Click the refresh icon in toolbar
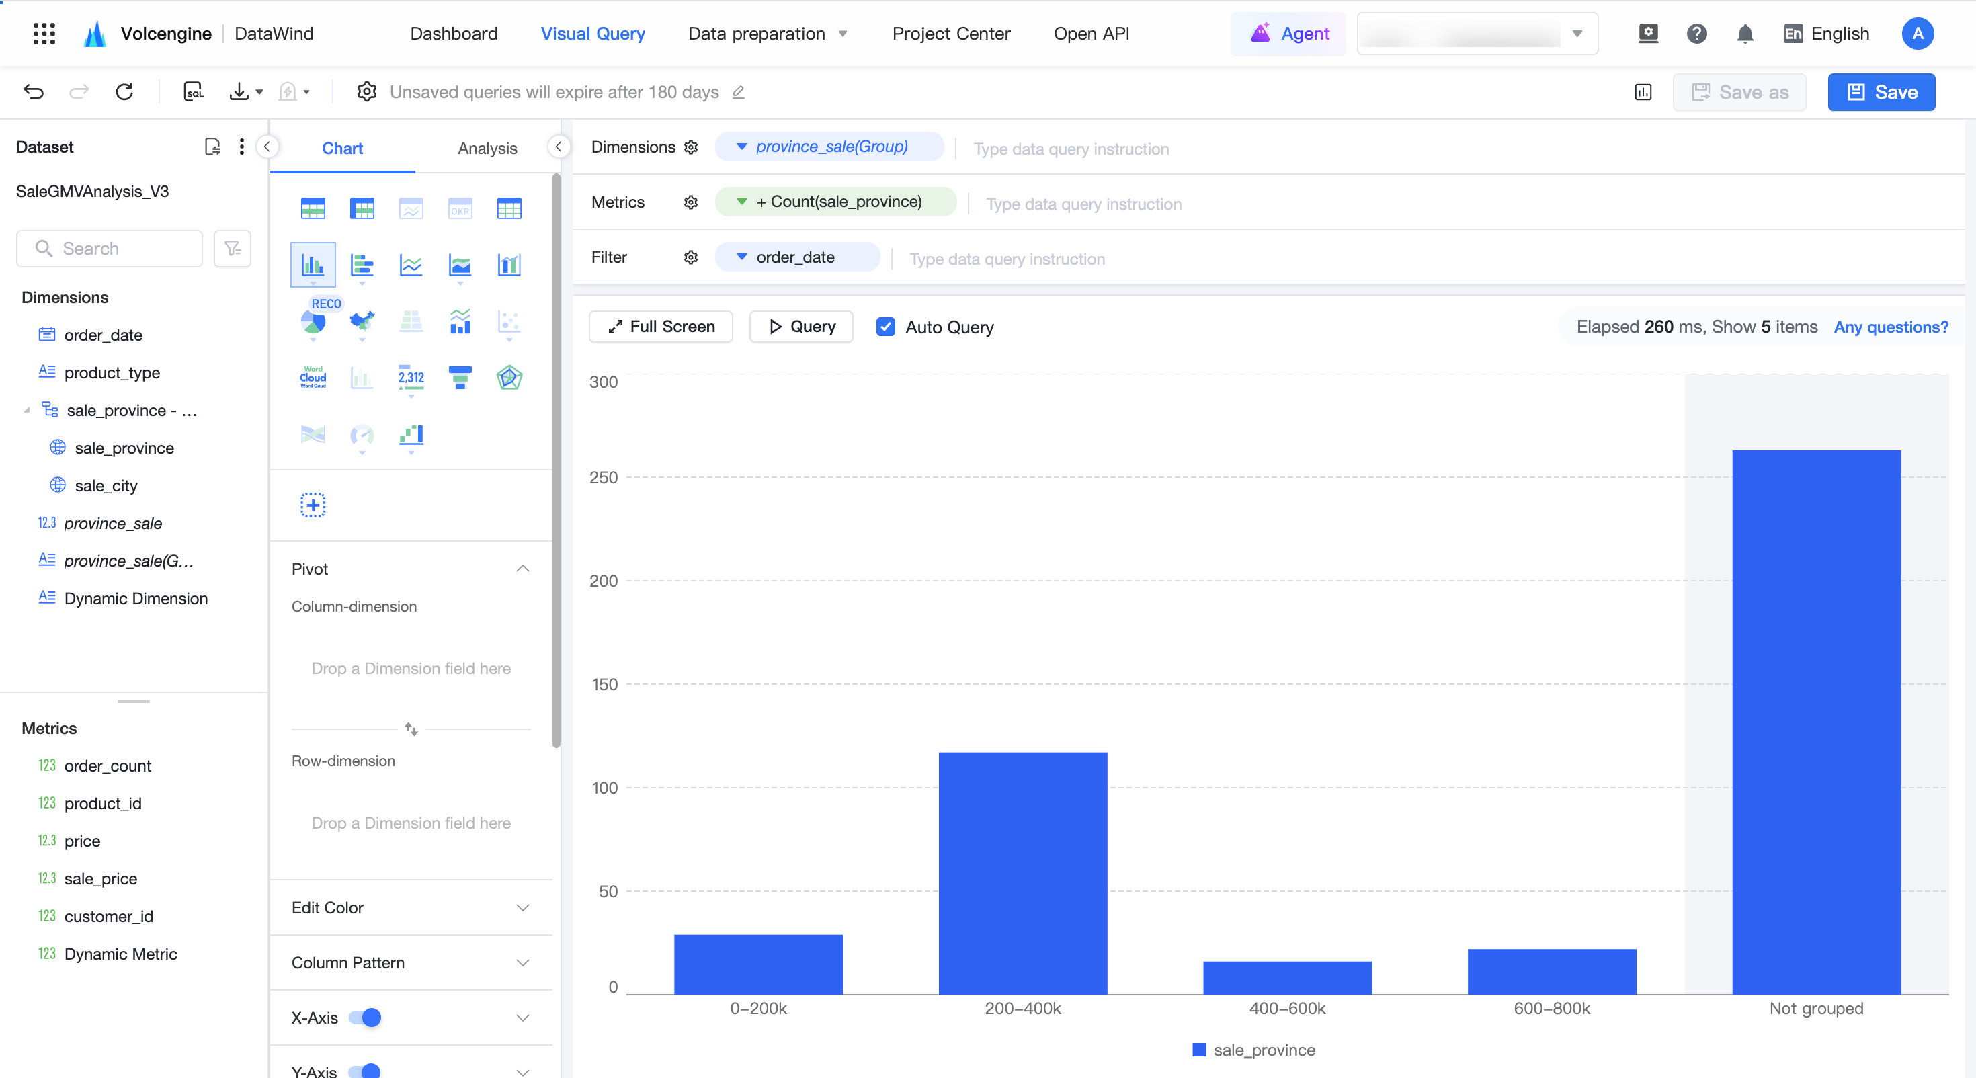Image resolution: width=1976 pixels, height=1078 pixels. pyautogui.click(x=124, y=92)
